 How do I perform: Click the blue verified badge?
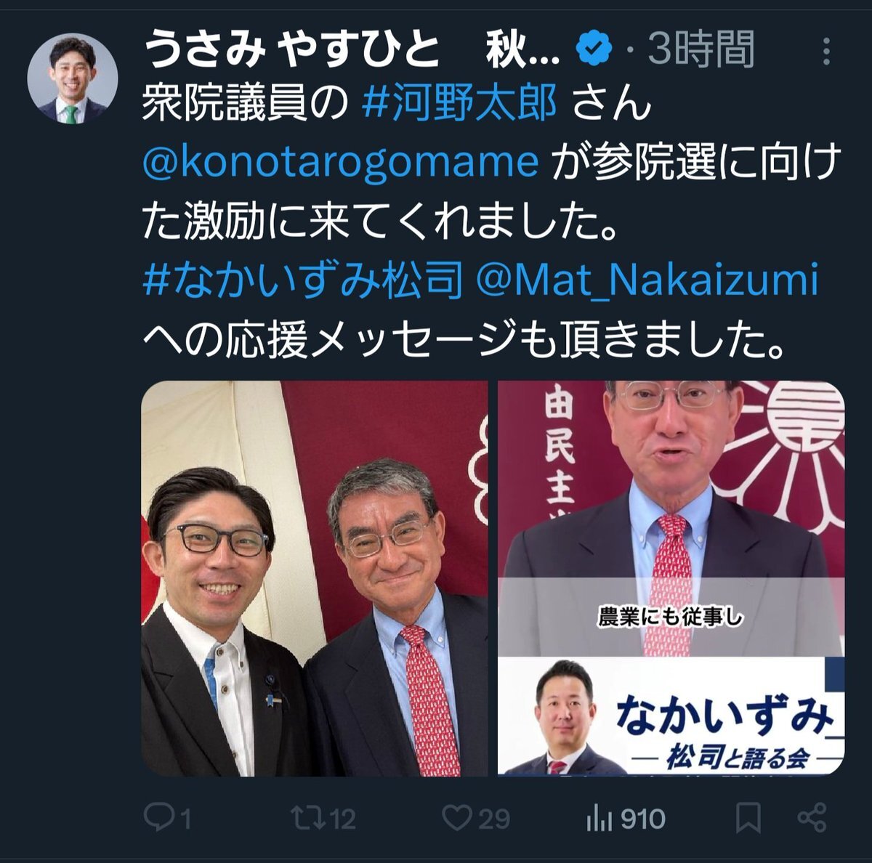594,49
